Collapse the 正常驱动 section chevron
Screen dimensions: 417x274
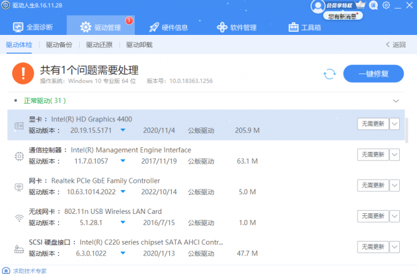point(396,101)
